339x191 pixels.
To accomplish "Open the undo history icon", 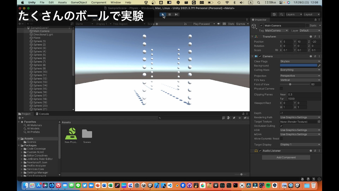I will [274, 15].
